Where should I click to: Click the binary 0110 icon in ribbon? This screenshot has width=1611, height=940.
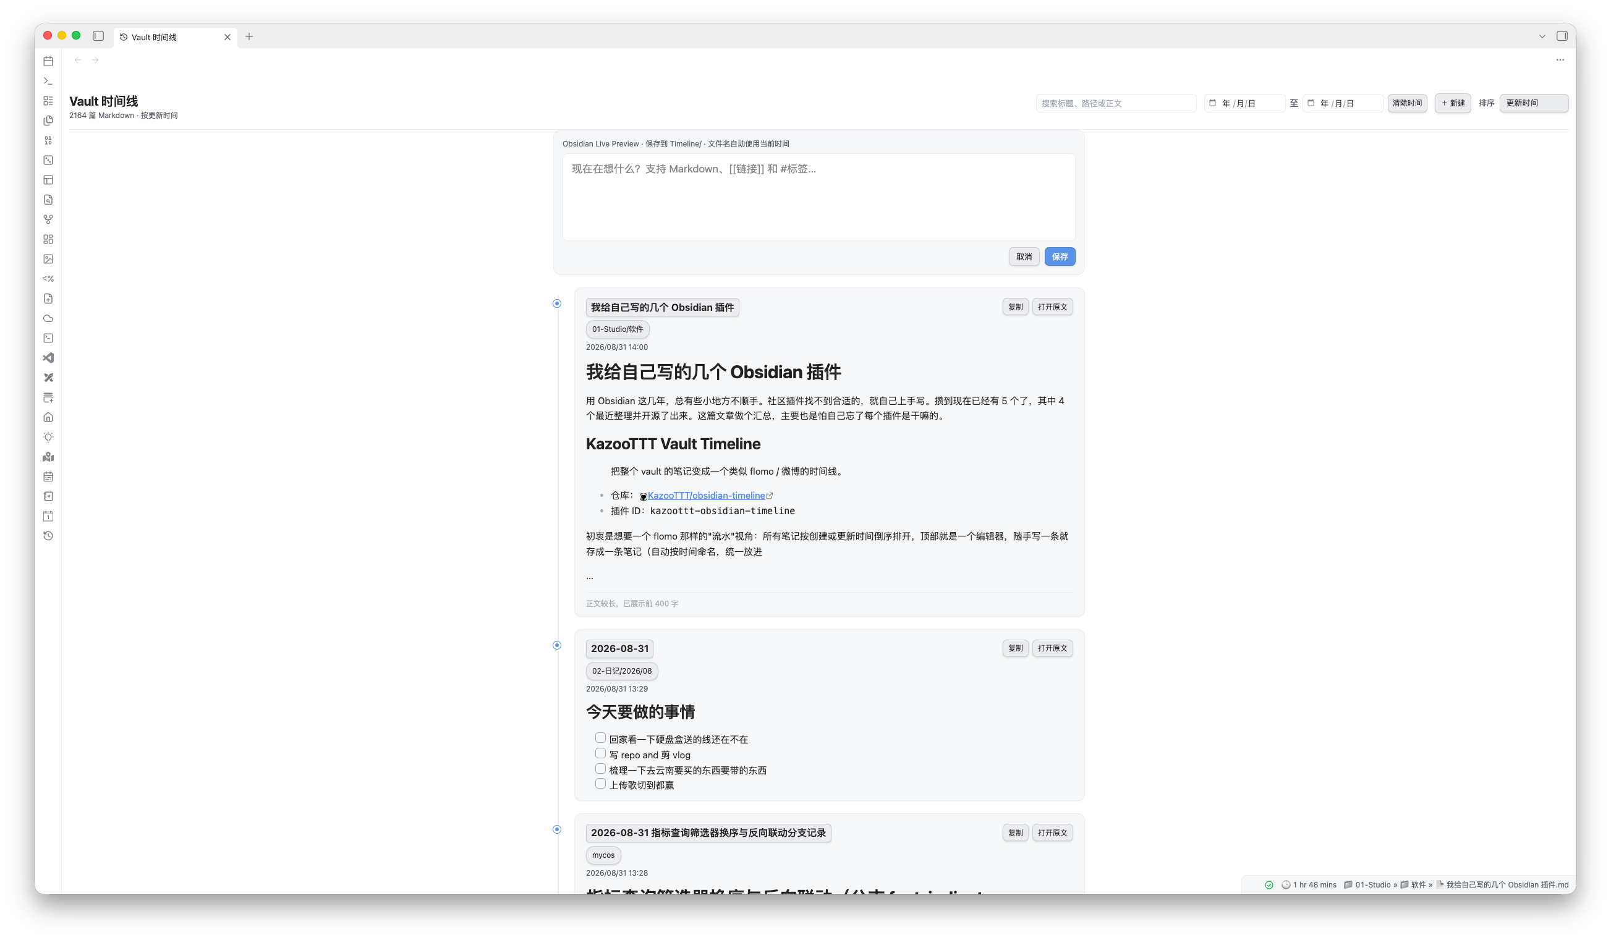(48, 140)
